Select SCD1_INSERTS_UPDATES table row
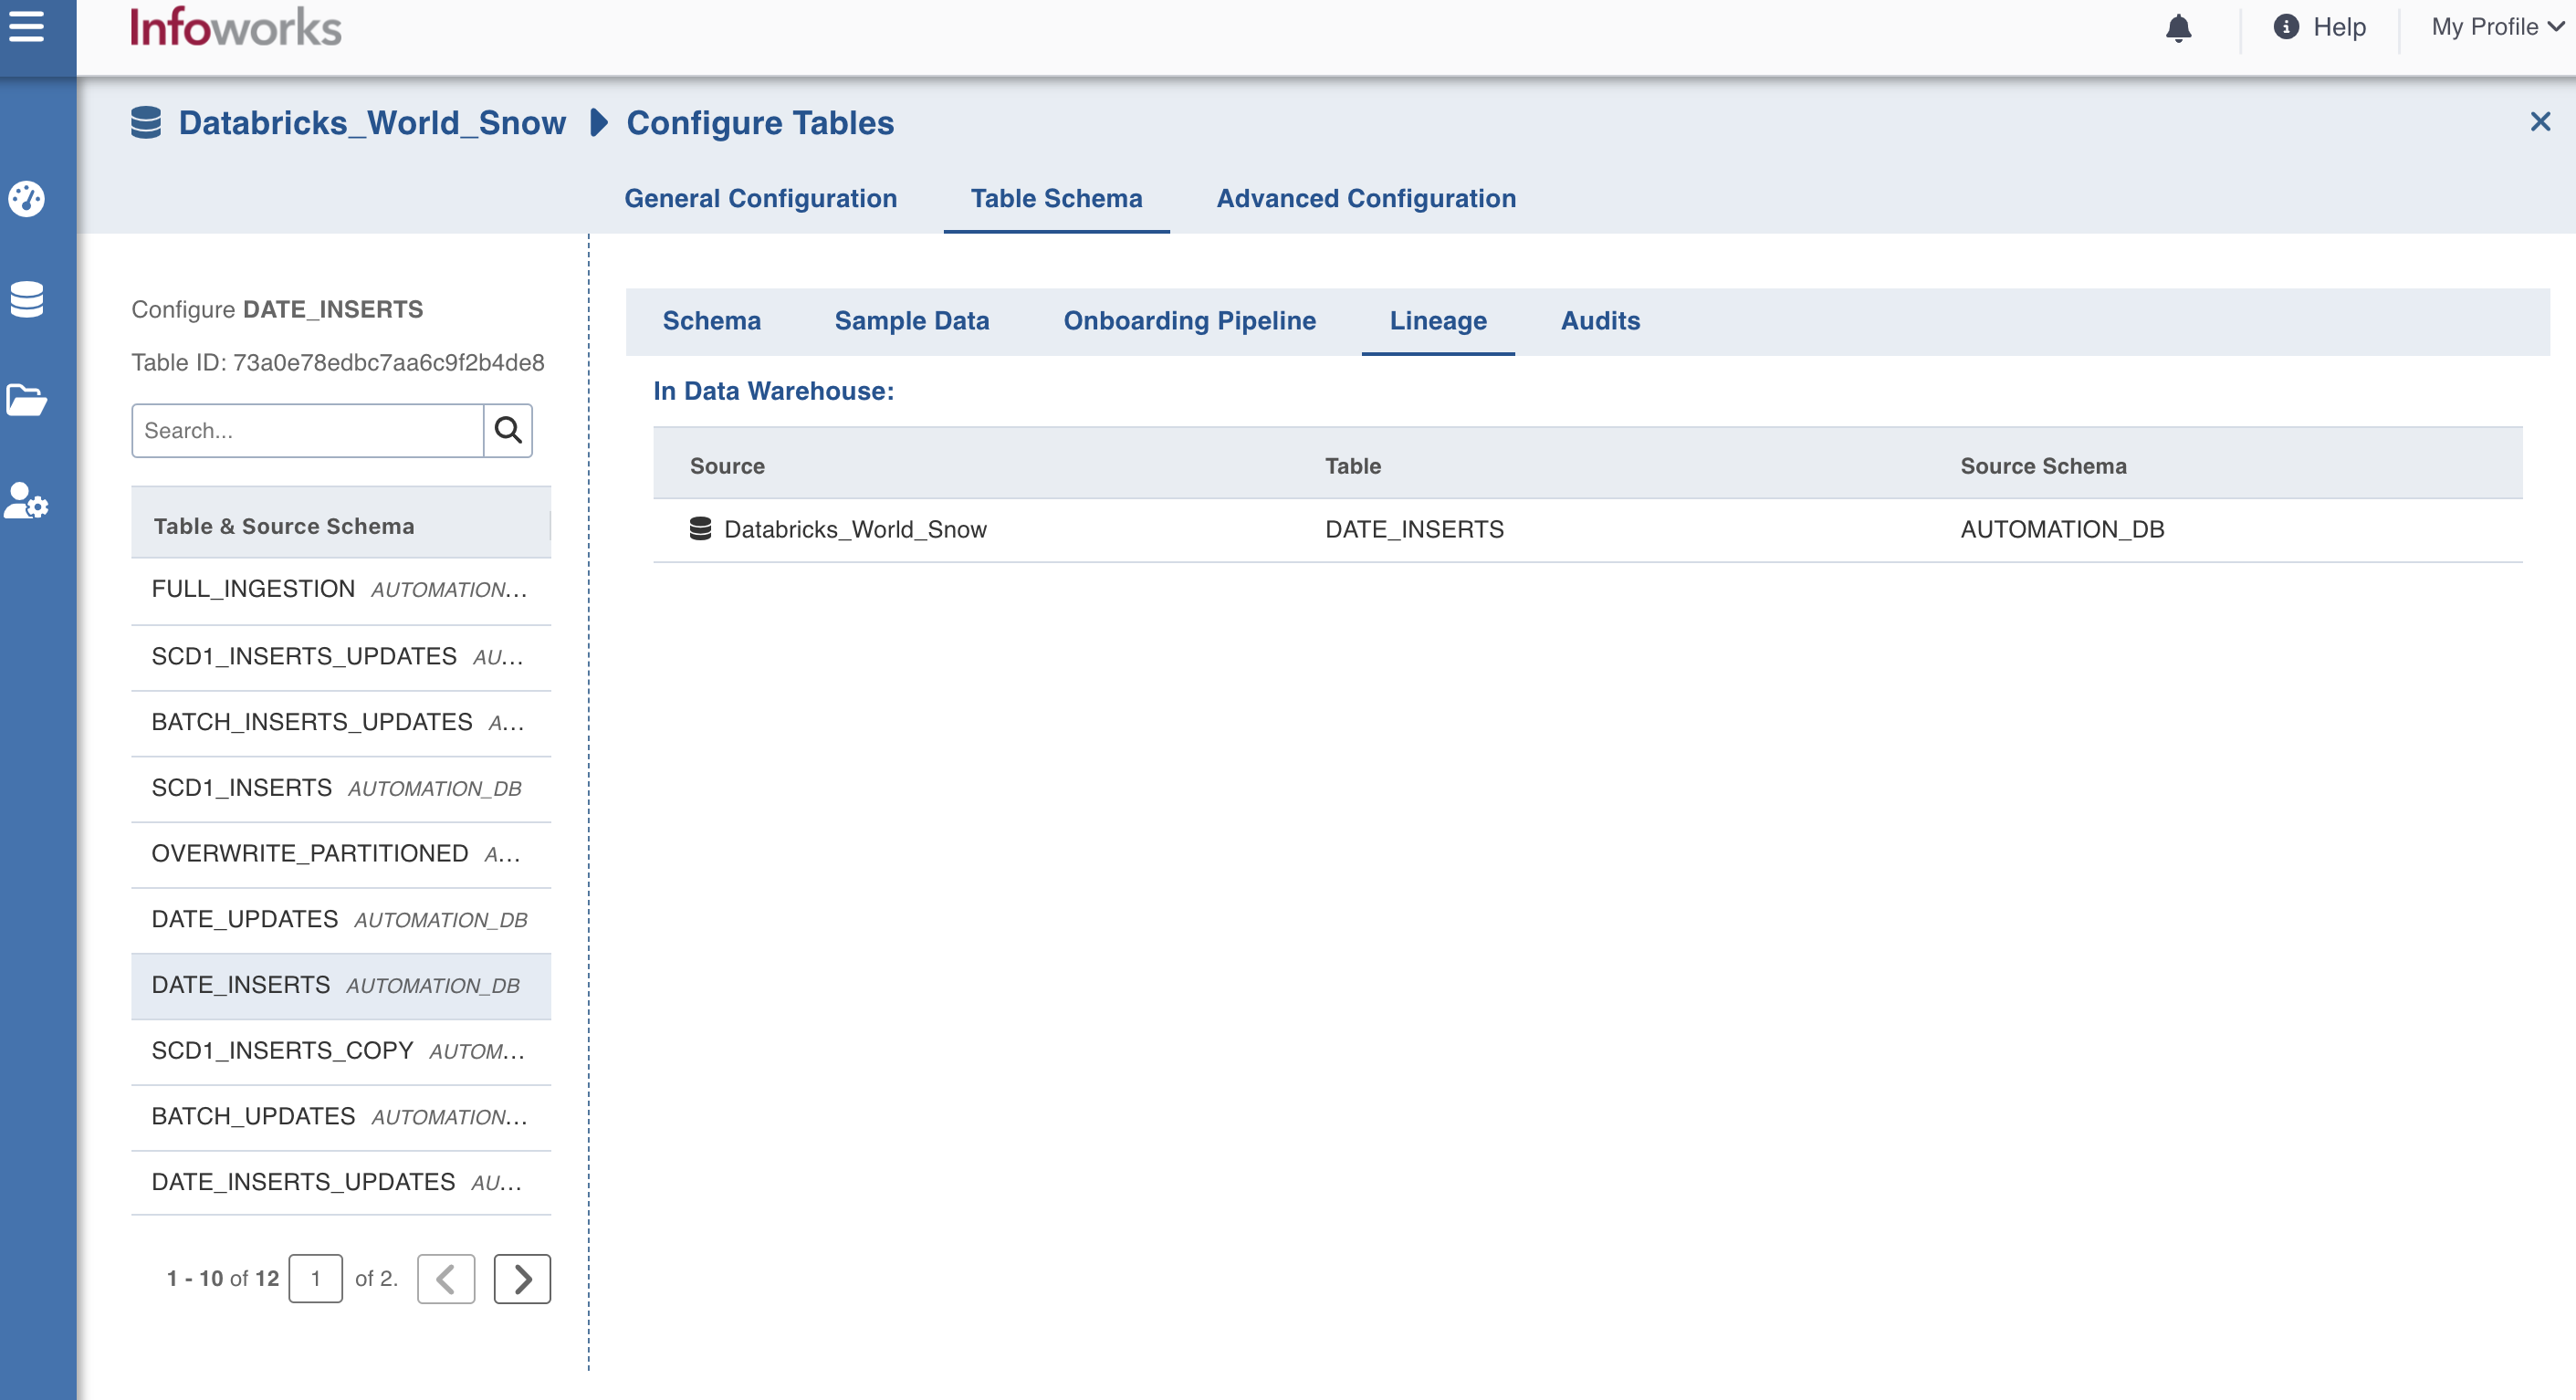The image size is (2576, 1400). [341, 657]
